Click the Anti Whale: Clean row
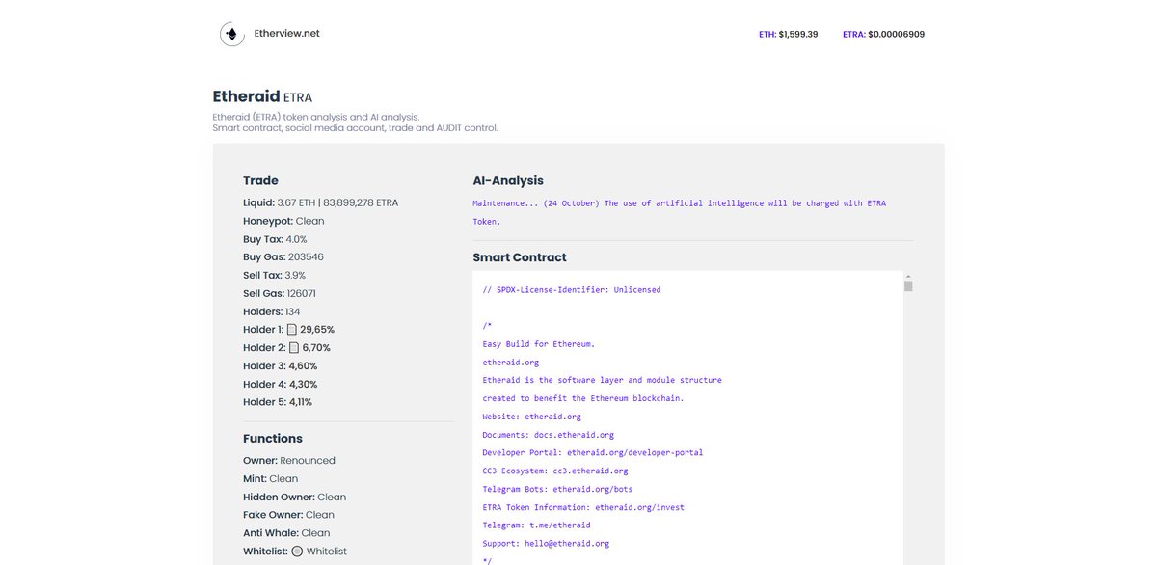 (x=286, y=532)
